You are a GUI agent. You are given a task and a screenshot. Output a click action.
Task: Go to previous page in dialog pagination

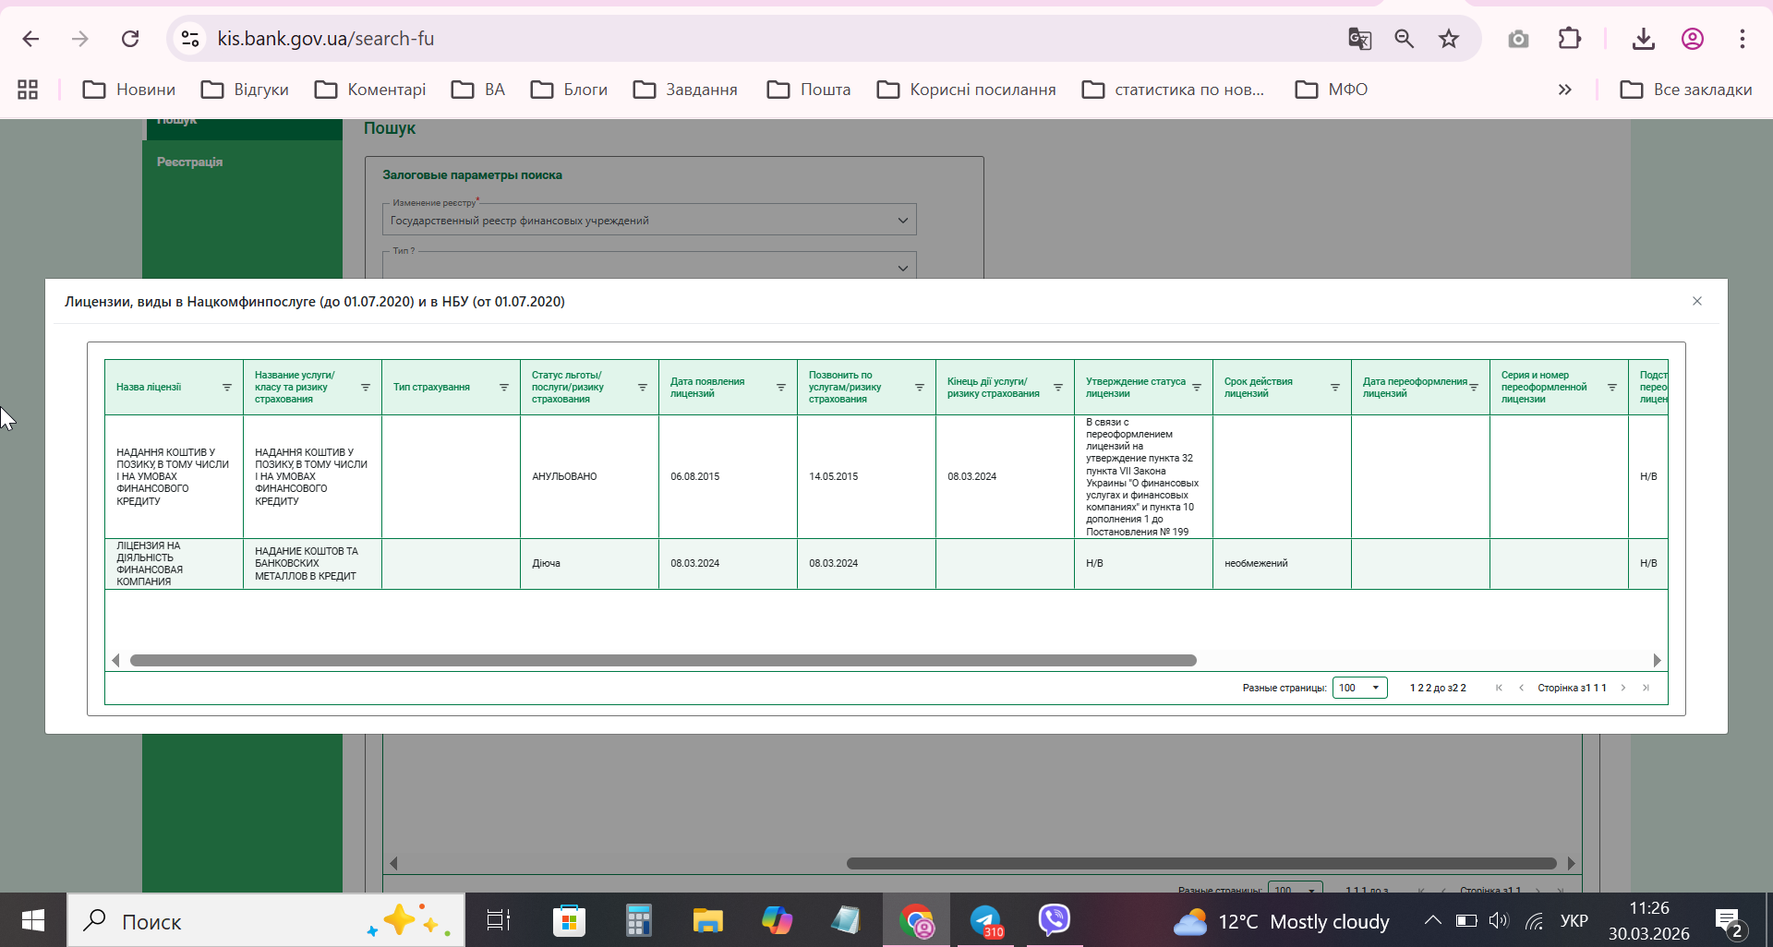tap(1521, 688)
